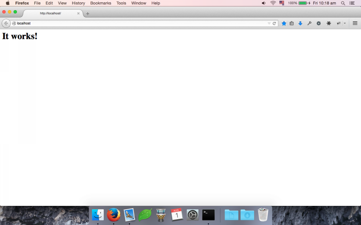Screen dimensions: 361x225
Task: Bookmark this page with the blue star
Action: 284,23
